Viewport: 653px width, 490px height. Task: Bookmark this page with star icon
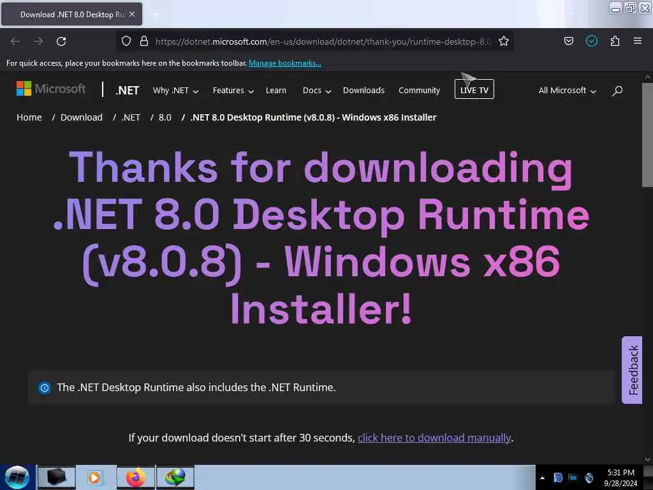click(x=504, y=41)
